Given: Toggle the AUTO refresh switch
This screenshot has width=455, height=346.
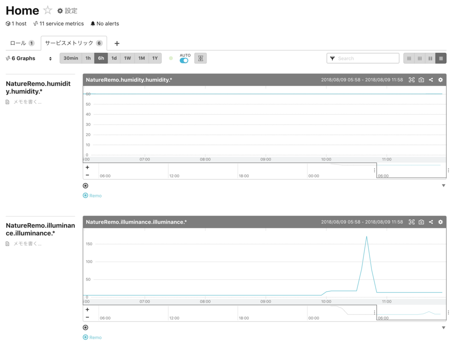Looking at the screenshot, I should (184, 60).
